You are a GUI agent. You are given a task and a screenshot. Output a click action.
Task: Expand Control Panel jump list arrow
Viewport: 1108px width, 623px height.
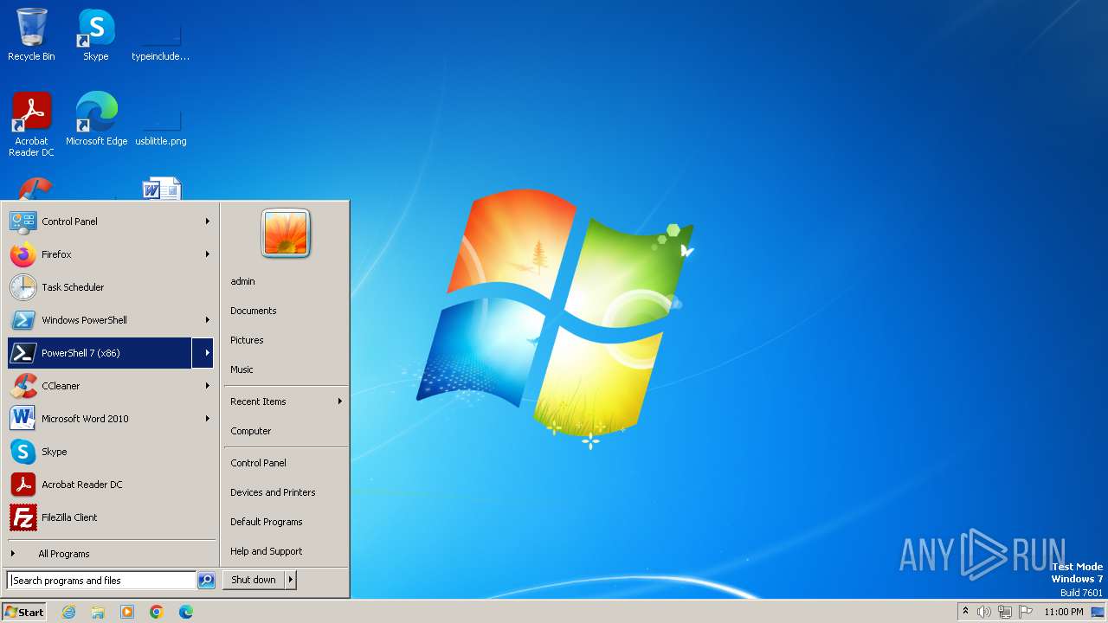[207, 222]
